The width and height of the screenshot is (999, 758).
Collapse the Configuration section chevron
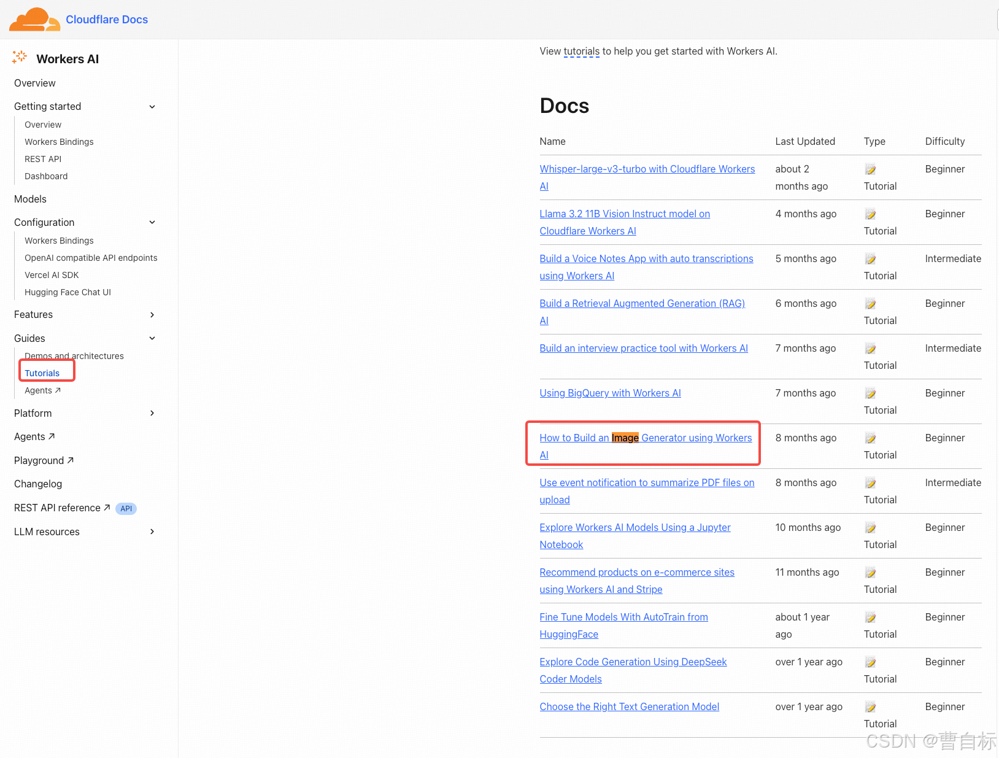pyautogui.click(x=152, y=222)
